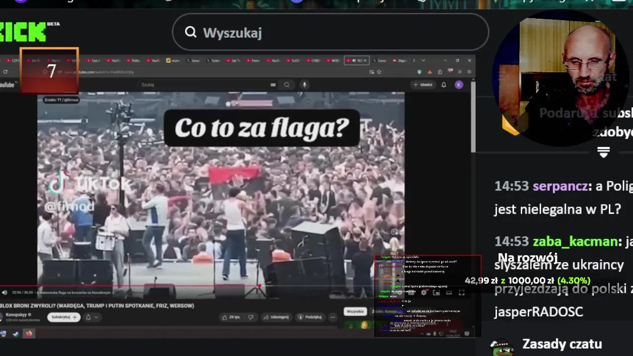Click the blue taskbar icon beside Firefox
This screenshot has width=633, height=356.
16,334
